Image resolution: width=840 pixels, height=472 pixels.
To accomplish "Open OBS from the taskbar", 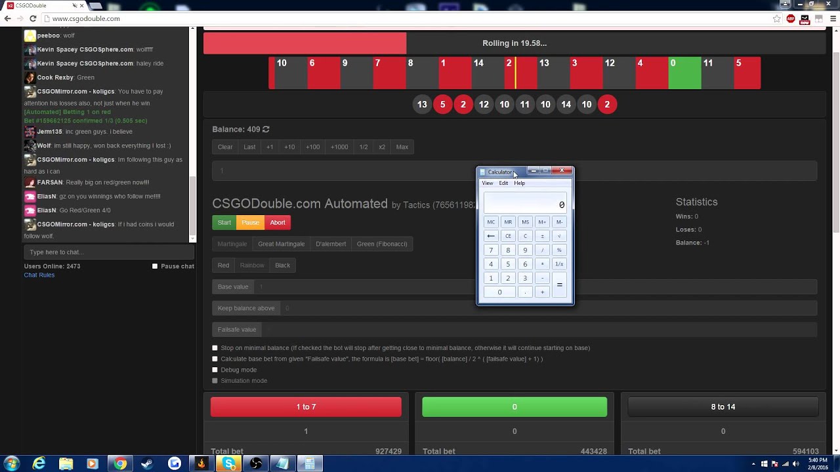I will pos(256,463).
